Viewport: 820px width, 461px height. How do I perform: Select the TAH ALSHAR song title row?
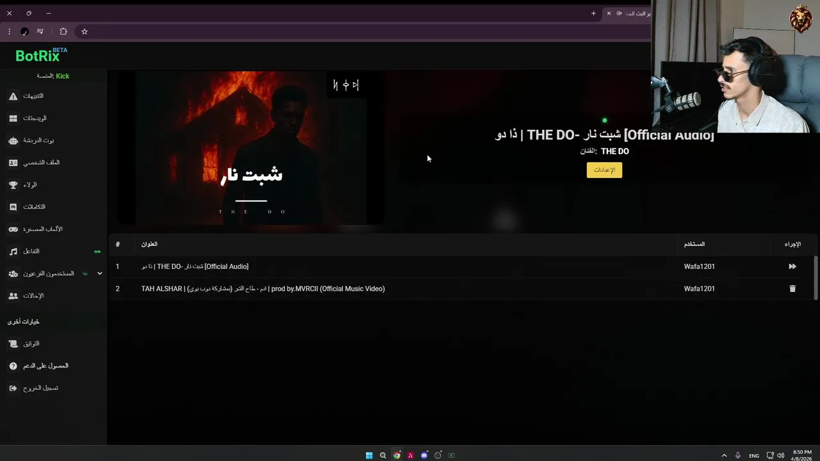click(263, 289)
